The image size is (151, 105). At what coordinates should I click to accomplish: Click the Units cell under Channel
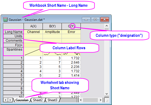[33, 36]
